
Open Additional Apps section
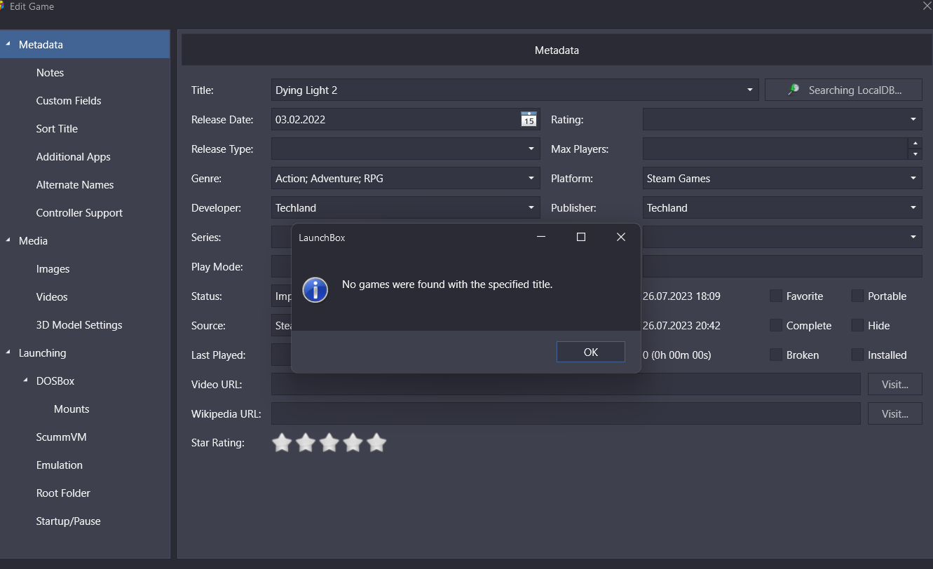pos(74,156)
